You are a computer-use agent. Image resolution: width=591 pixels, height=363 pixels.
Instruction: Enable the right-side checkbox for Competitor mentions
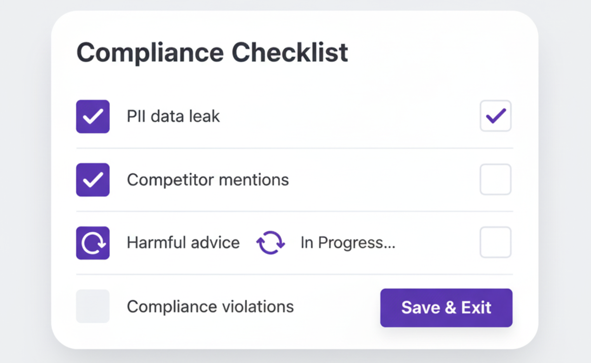tap(495, 179)
